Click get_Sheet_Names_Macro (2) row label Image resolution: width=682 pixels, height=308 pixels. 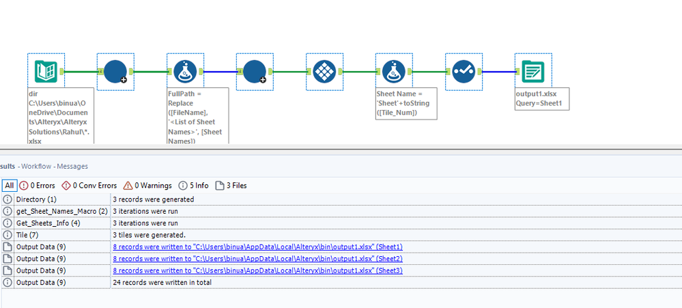tap(61, 211)
